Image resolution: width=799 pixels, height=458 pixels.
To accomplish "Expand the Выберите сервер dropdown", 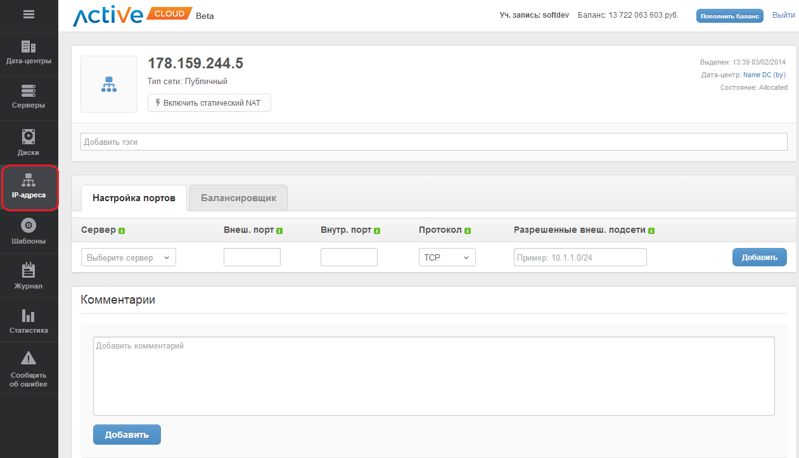I will [x=129, y=257].
